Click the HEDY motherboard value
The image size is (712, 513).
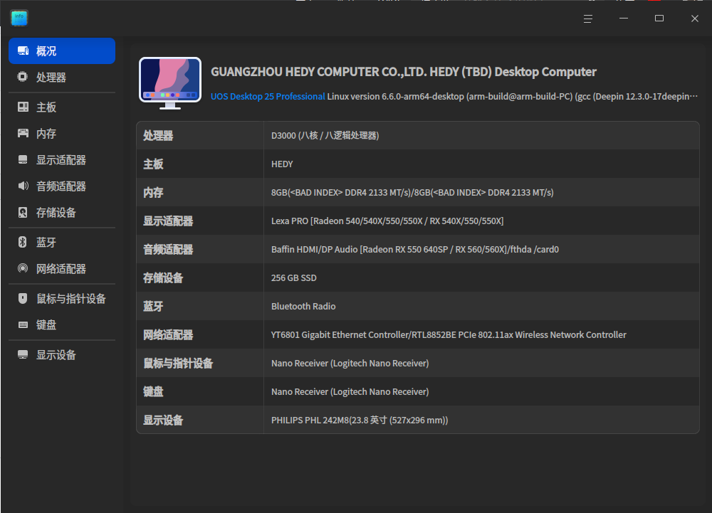point(282,164)
